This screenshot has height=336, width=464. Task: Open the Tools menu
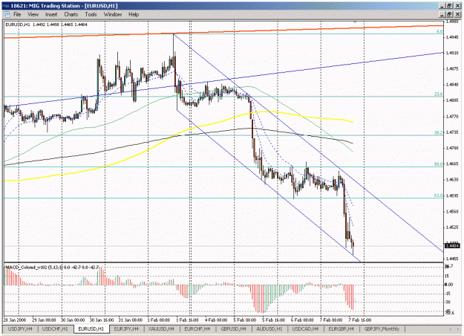[x=91, y=14]
